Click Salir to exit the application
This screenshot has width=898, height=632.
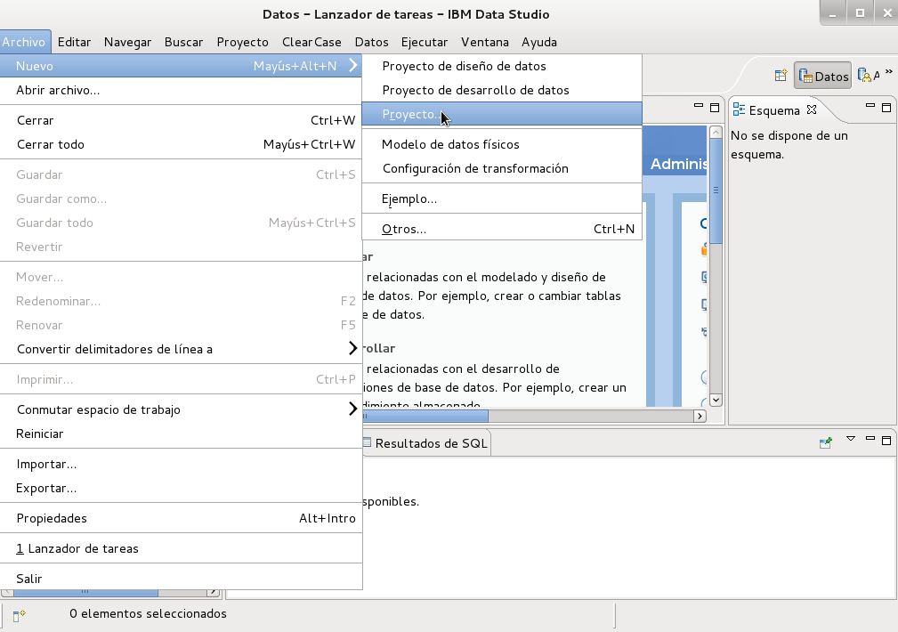tap(181, 579)
